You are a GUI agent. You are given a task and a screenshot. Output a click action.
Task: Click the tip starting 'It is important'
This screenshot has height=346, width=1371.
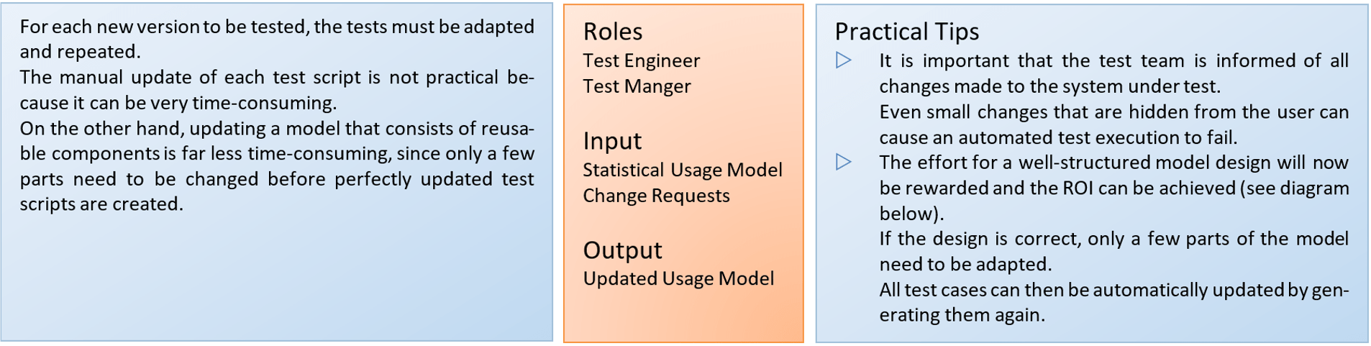(x=1113, y=60)
